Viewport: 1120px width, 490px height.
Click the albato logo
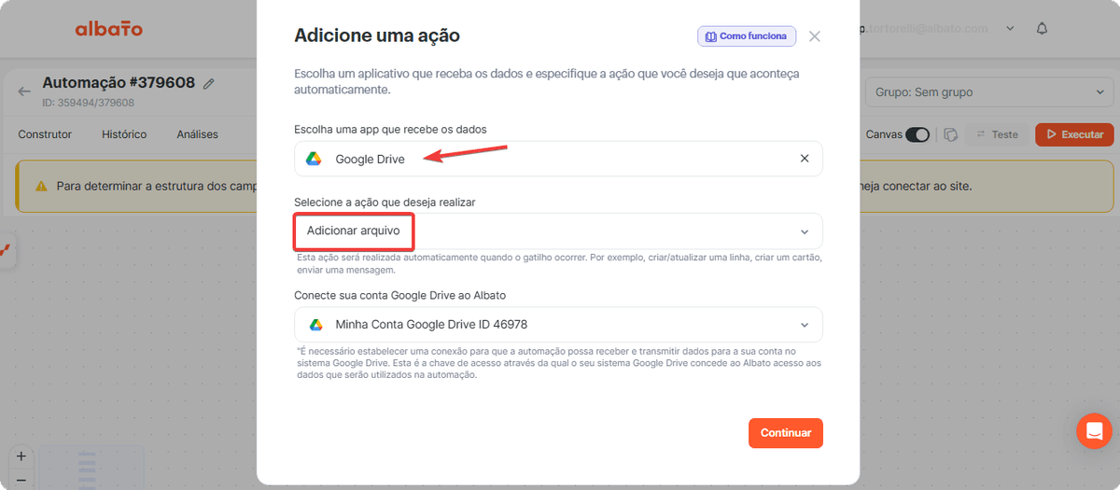109,29
